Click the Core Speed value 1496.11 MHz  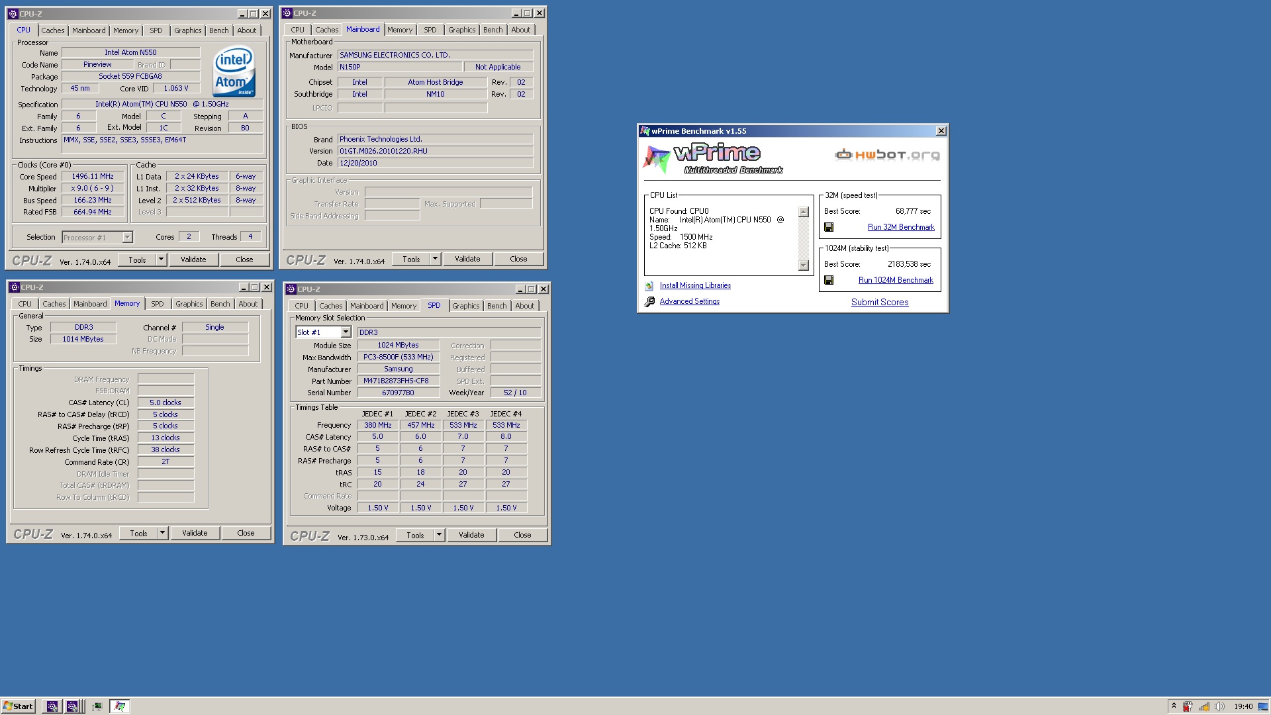click(93, 176)
